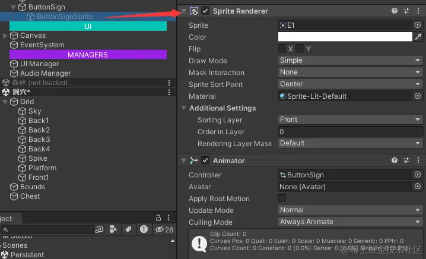
Task: Open Sprite Renderer help icon
Action: click(x=395, y=11)
